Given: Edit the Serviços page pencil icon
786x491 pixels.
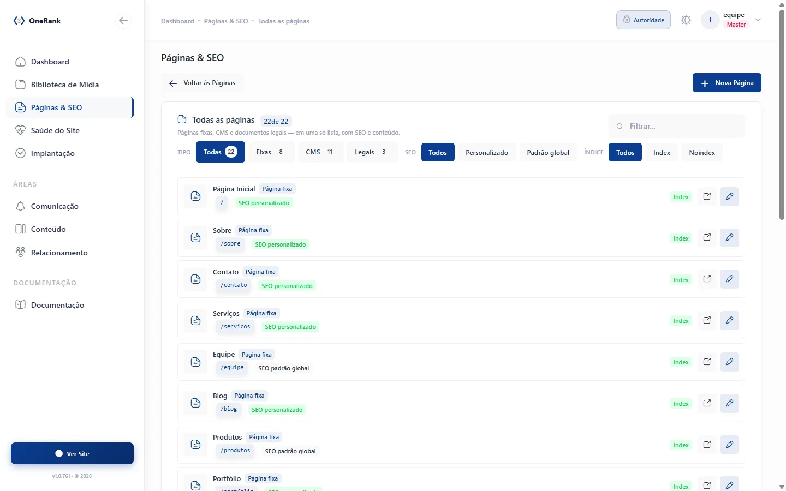Looking at the screenshot, I should [729, 320].
